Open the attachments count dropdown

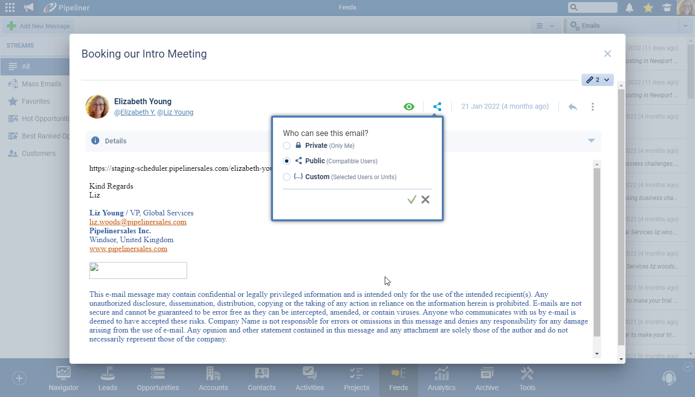pos(598,80)
